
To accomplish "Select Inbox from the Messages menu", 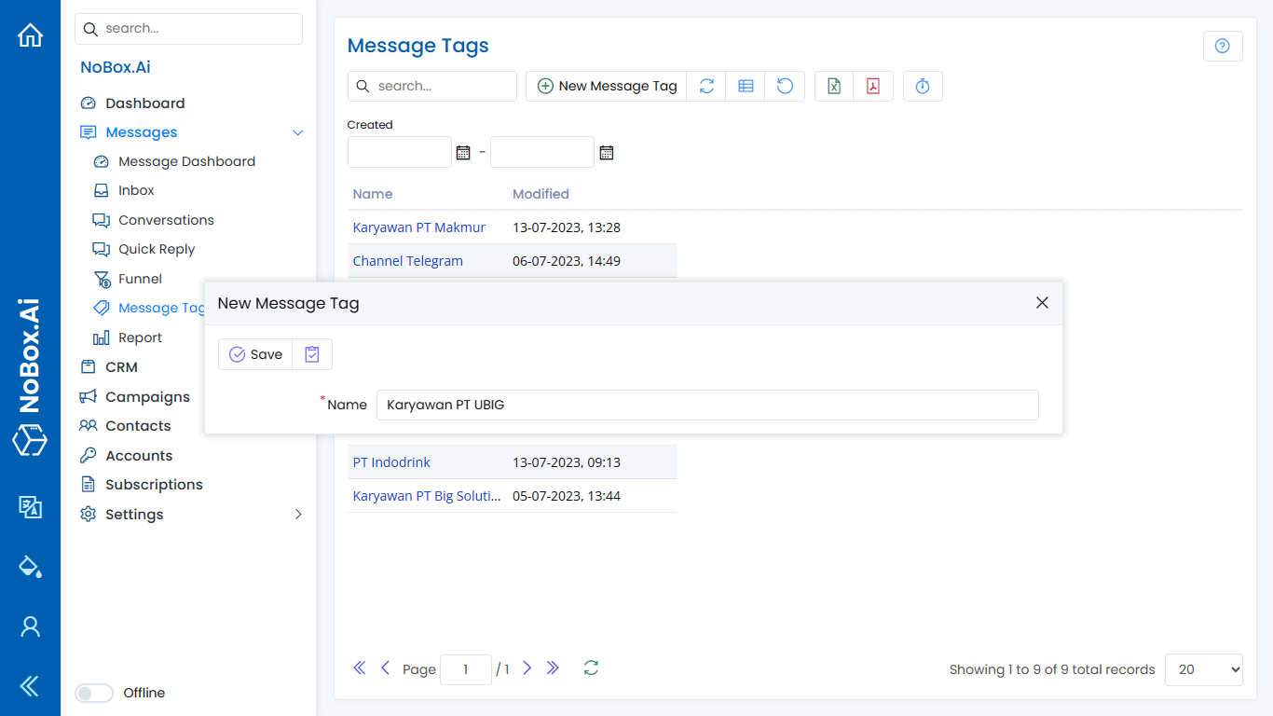I will pyautogui.click(x=137, y=190).
